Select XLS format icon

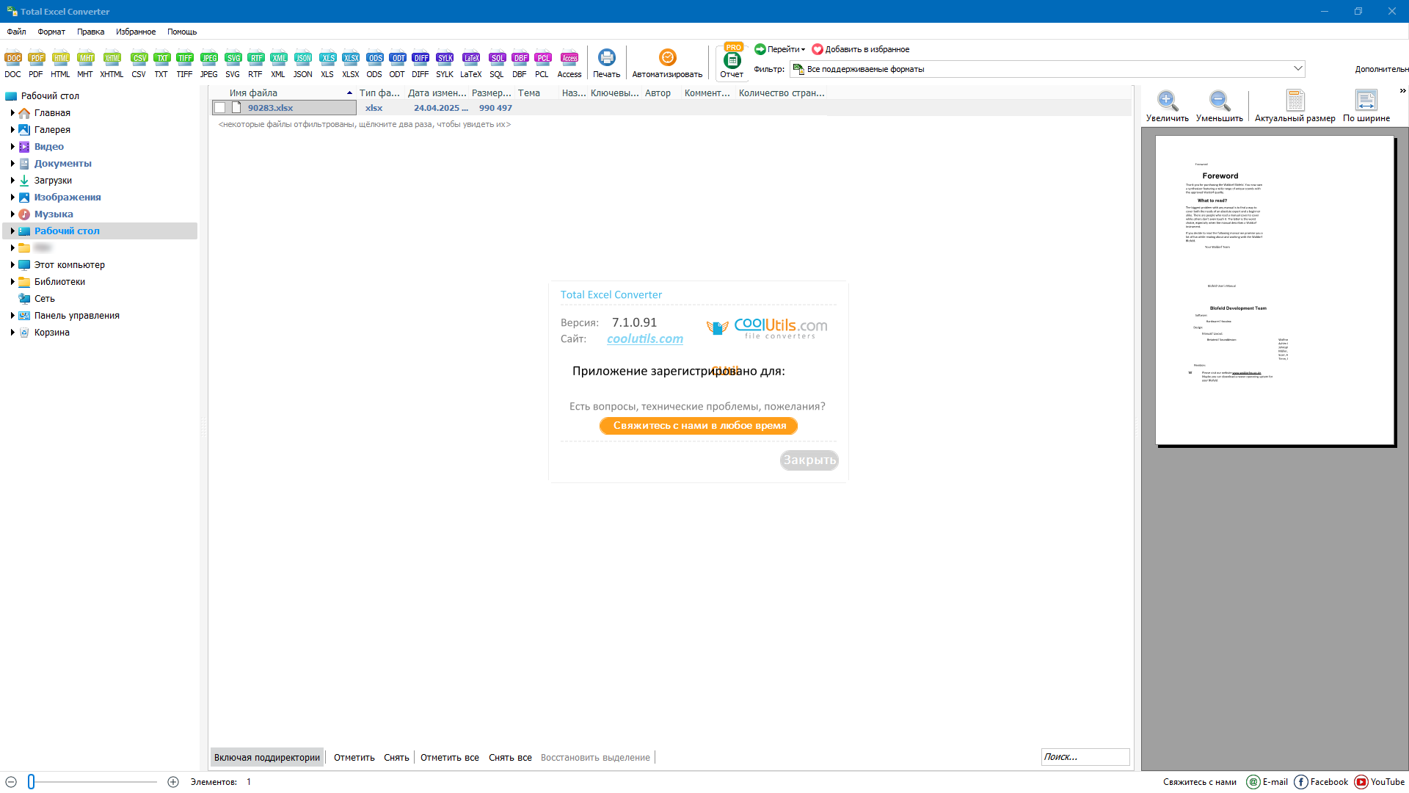coord(327,64)
